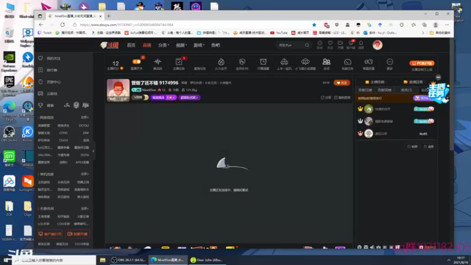The height and width of the screenshot is (265, 471).
Task: Click the Douyu logo in the site header
Action: click(x=110, y=45)
